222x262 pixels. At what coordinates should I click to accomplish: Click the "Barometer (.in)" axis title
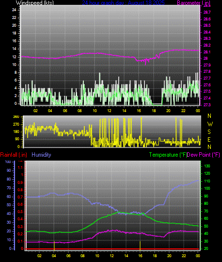193,3
